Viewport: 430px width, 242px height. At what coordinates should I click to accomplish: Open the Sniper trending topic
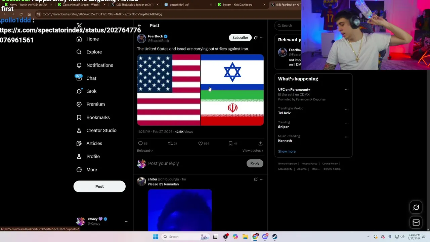pyautogui.click(x=283, y=127)
